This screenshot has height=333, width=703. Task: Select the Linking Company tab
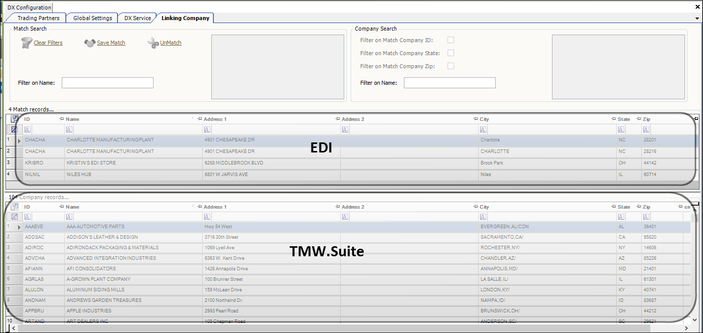coord(185,18)
